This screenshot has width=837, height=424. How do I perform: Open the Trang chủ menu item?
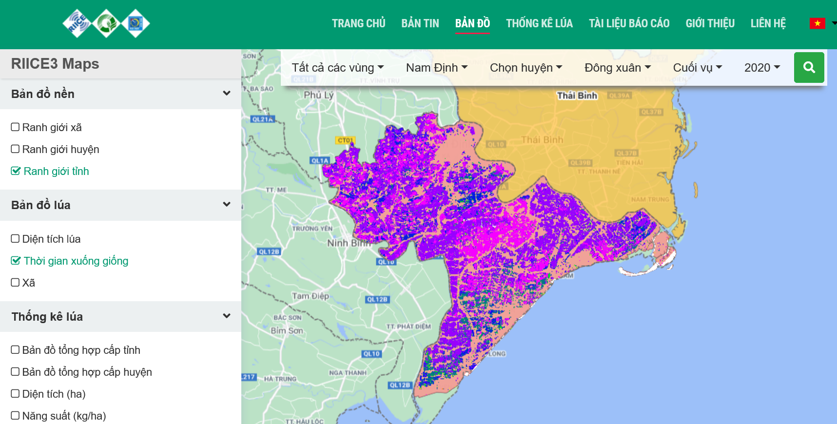[x=358, y=23]
